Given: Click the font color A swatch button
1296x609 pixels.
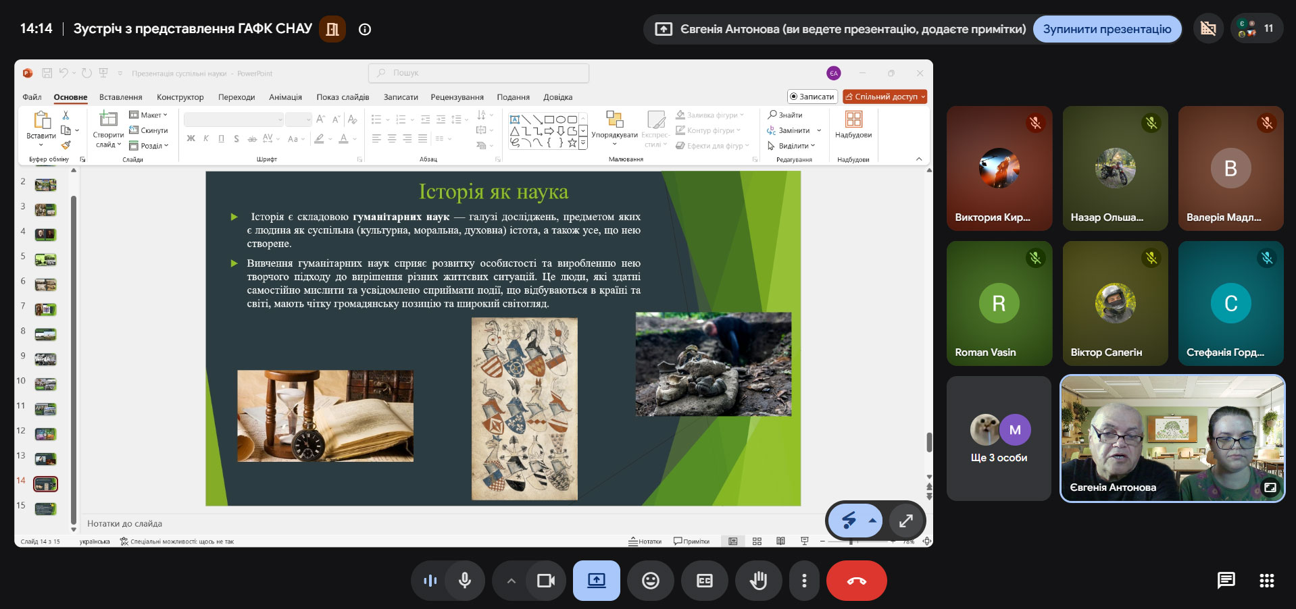Looking at the screenshot, I should pyautogui.click(x=343, y=138).
